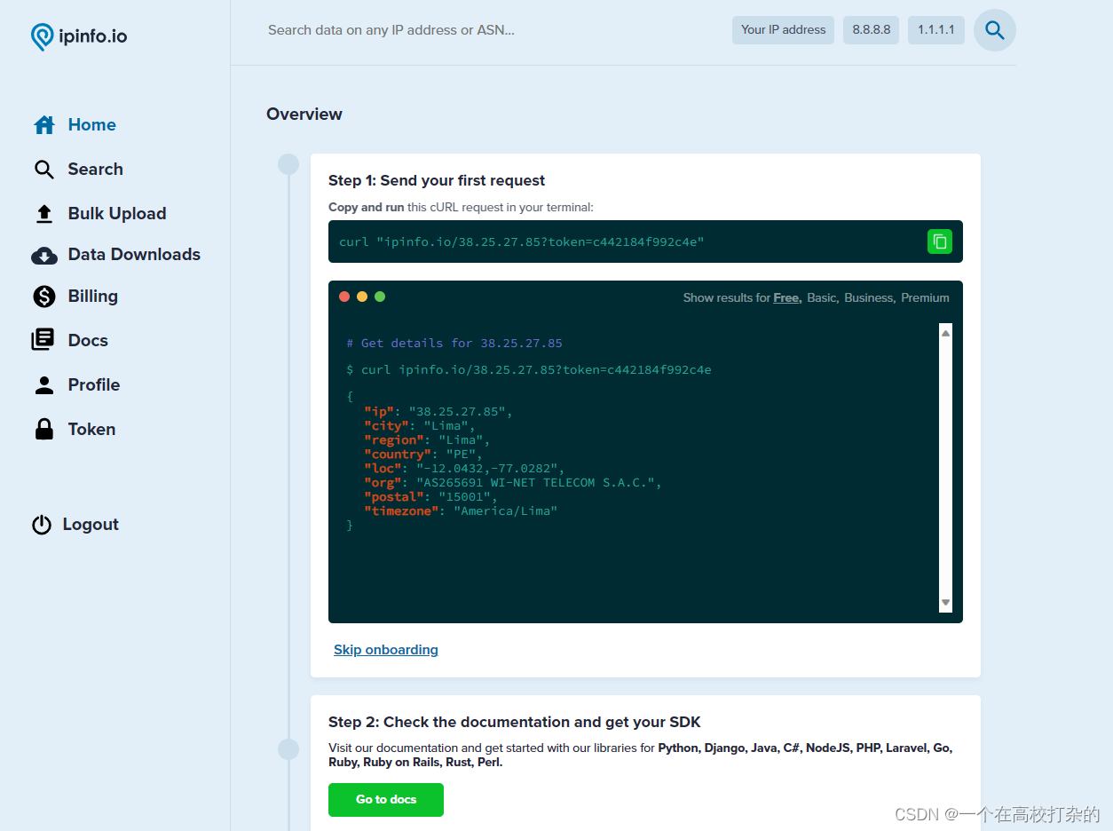Click the terminal scrollbar down arrow
Image resolution: width=1113 pixels, height=831 pixels.
(x=945, y=603)
